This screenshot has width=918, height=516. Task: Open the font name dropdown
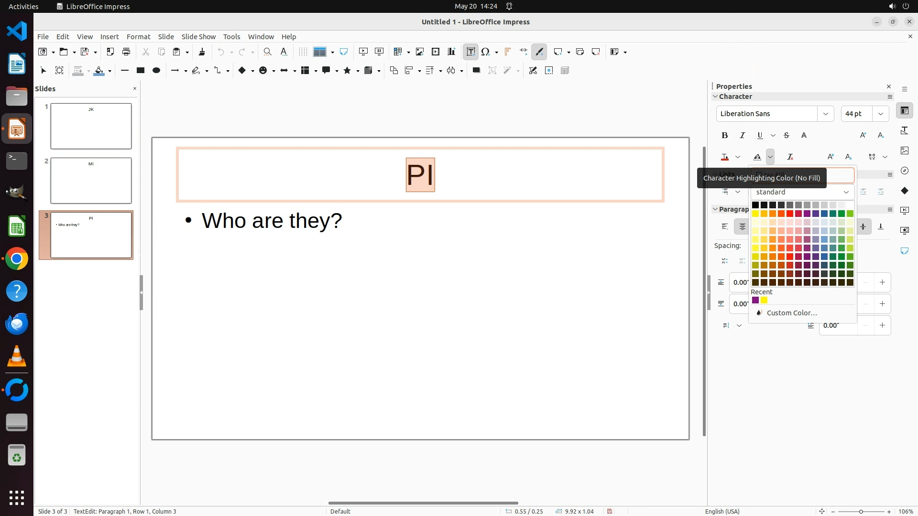[825, 114]
